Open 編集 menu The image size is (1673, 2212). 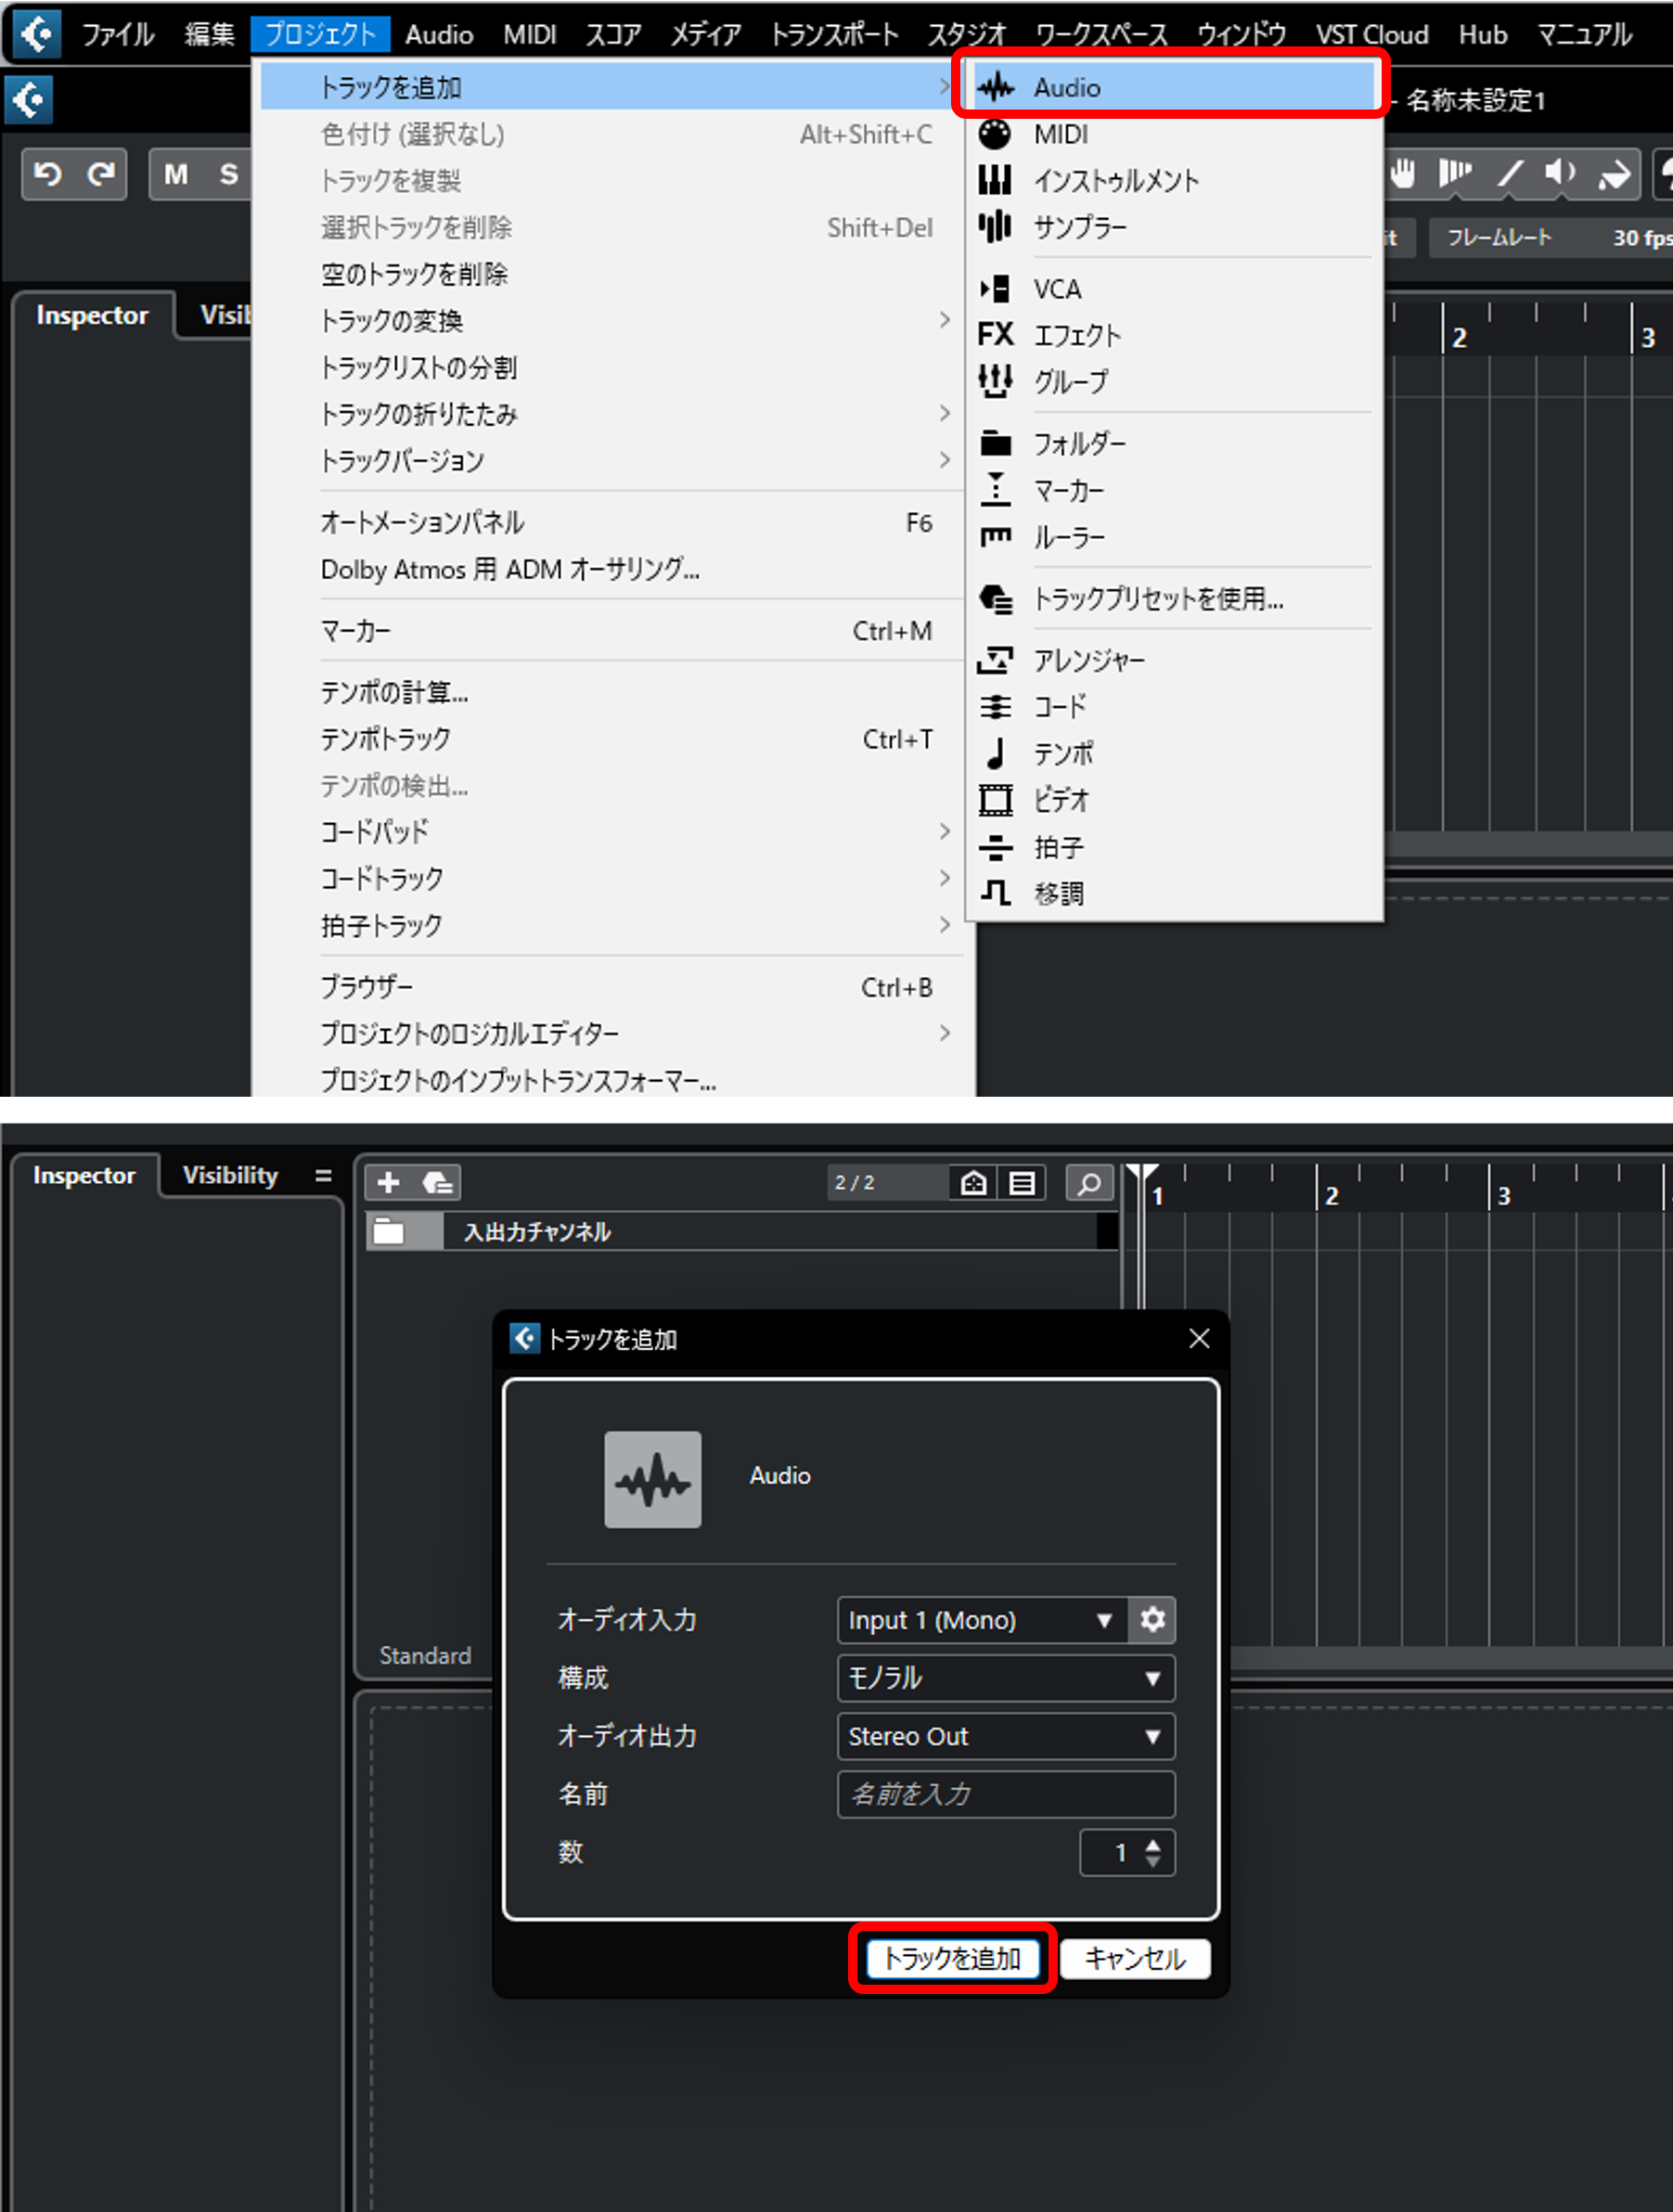209,34
